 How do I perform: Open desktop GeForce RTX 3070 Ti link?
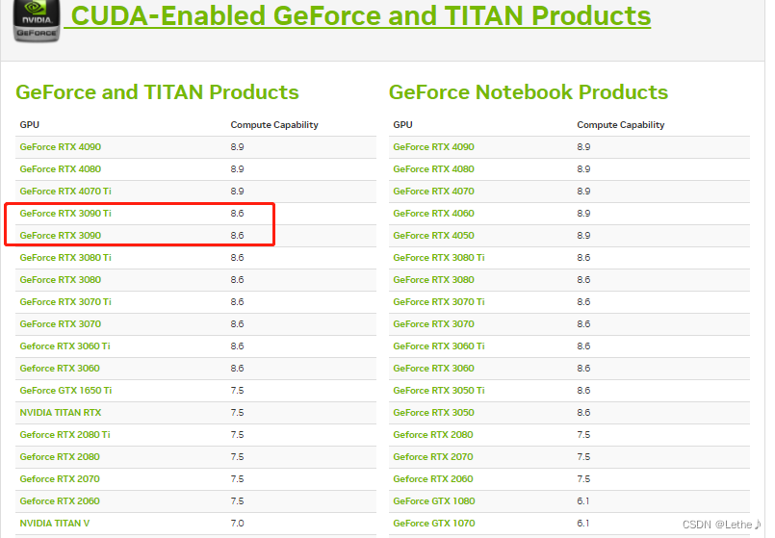(65, 302)
